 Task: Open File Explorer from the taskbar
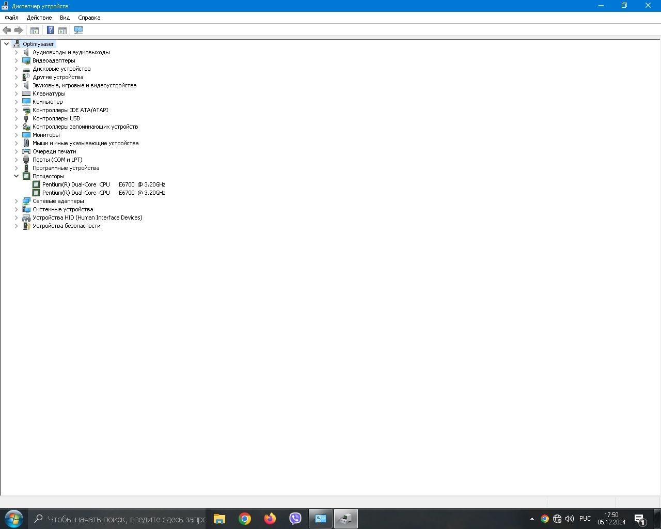pyautogui.click(x=219, y=519)
